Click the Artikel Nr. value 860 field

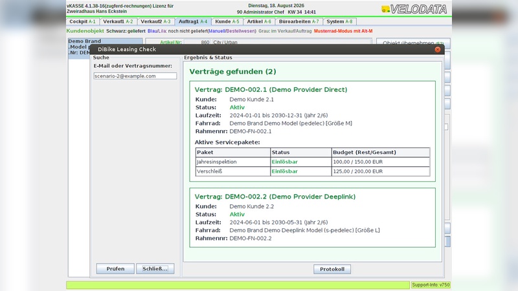[197, 42]
